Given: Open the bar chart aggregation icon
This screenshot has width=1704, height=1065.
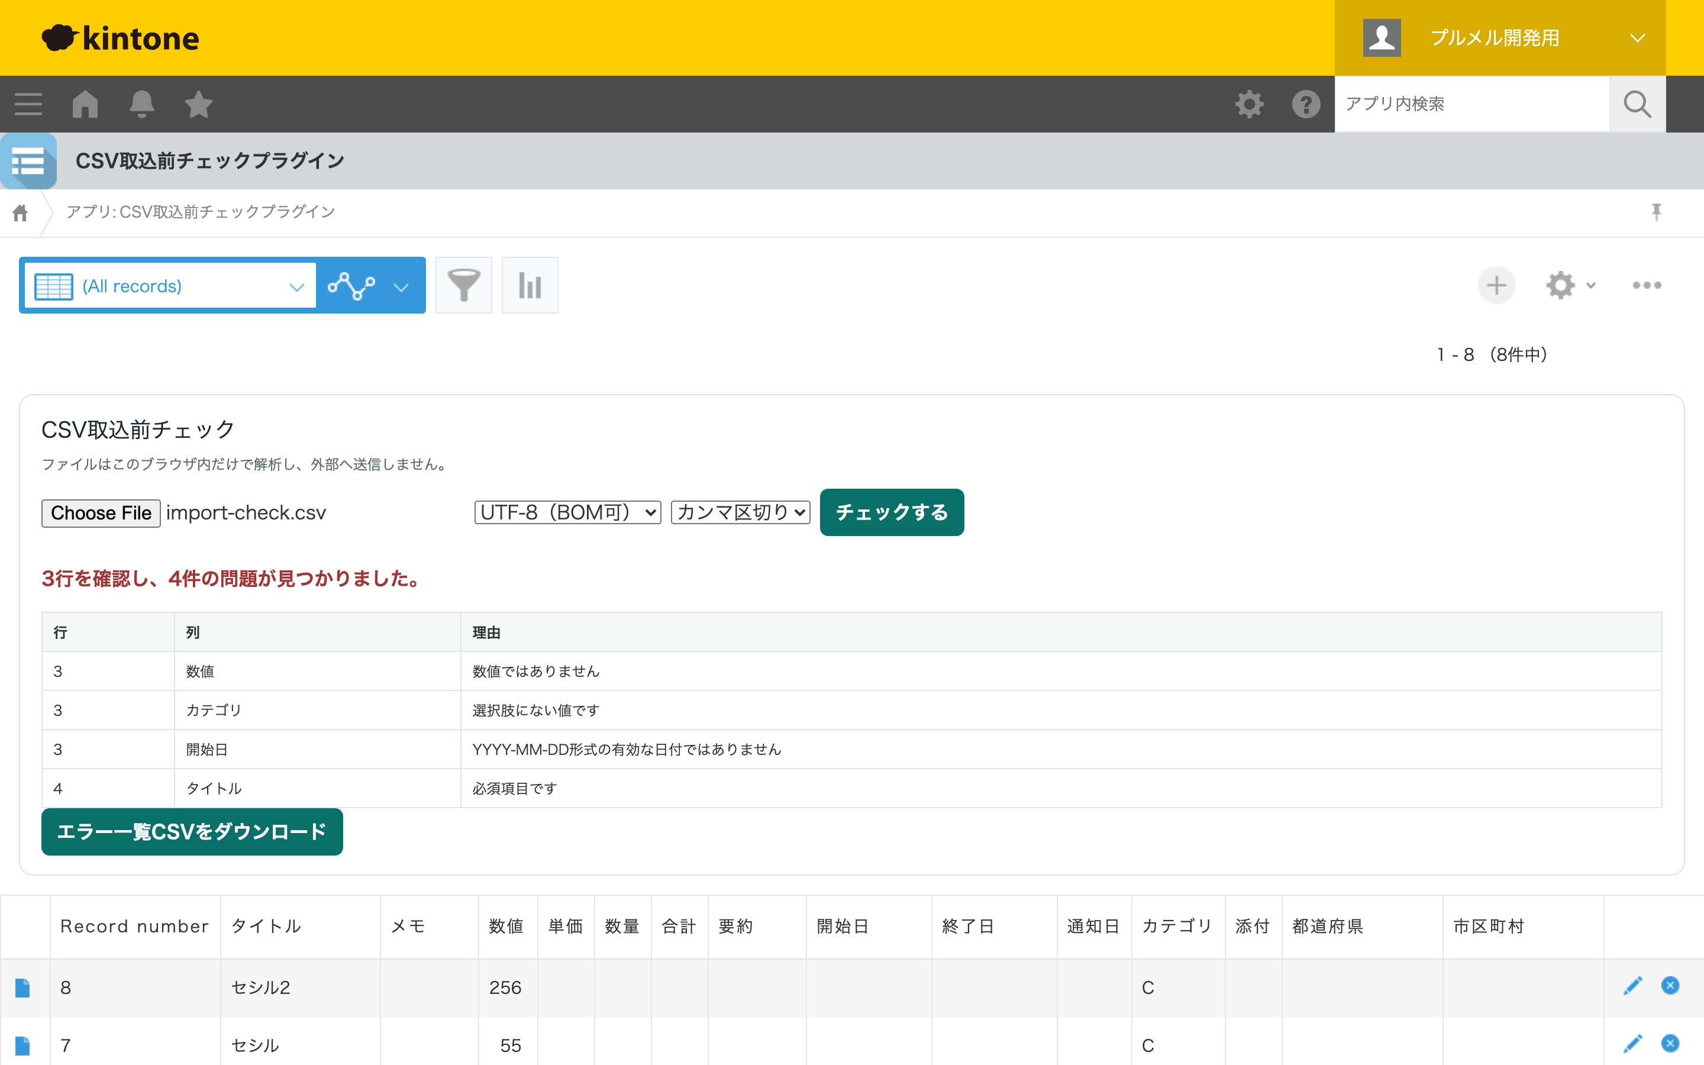Looking at the screenshot, I should tap(530, 285).
